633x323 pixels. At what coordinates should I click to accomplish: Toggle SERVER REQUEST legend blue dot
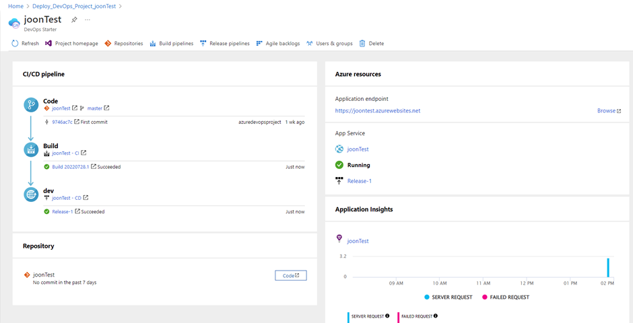click(x=427, y=297)
